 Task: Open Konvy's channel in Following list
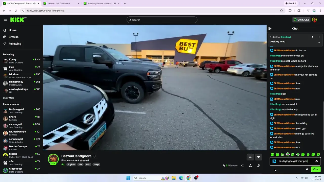pyautogui.click(x=22, y=61)
